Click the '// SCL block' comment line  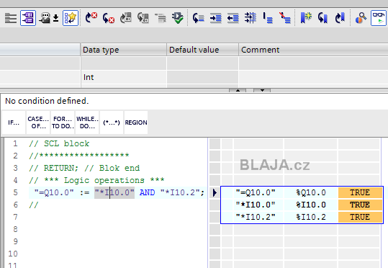point(59,143)
